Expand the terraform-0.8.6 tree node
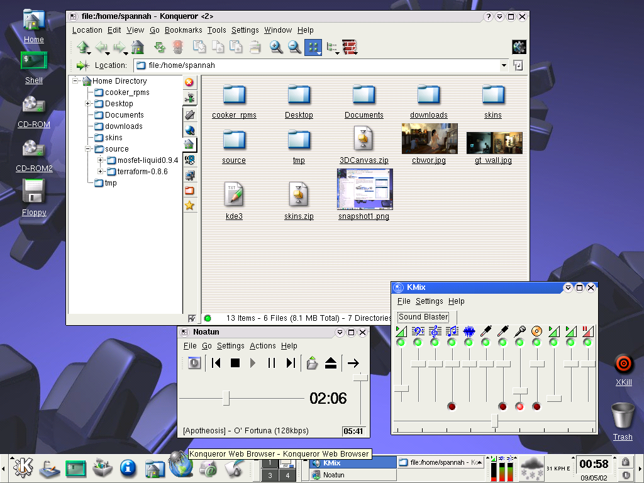The height and width of the screenshot is (483, 644). click(x=100, y=171)
